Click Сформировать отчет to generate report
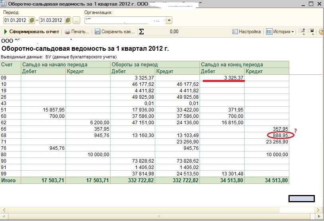 coord(32,32)
